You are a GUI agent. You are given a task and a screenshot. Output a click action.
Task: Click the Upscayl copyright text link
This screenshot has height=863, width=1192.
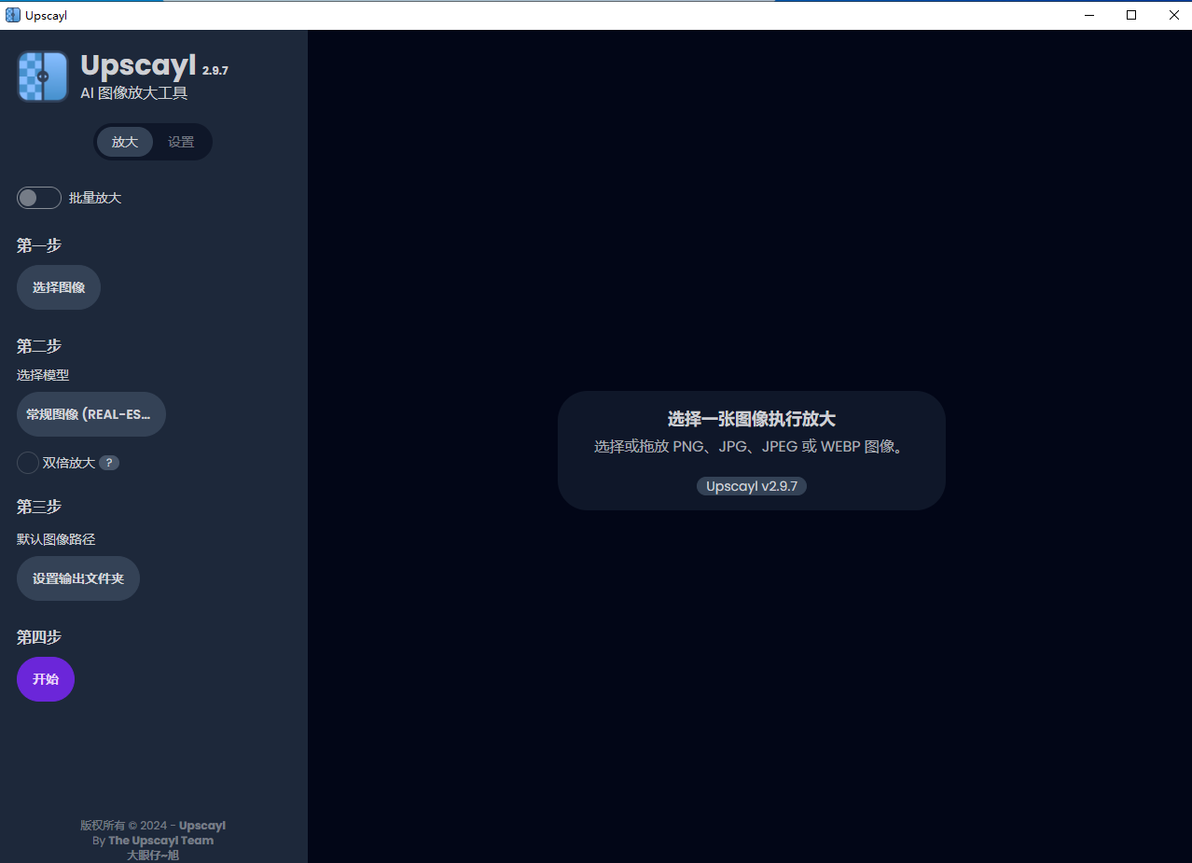(152, 825)
